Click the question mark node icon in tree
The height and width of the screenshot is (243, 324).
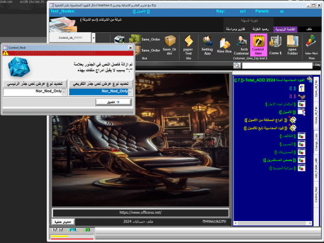pyautogui.click(x=301, y=88)
